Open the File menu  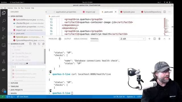click(x=2, y=8)
